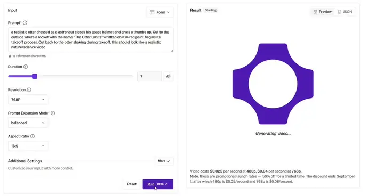Click the duration number field showing 7

tap(149, 76)
